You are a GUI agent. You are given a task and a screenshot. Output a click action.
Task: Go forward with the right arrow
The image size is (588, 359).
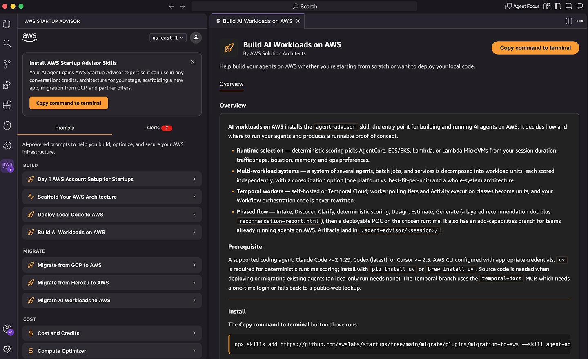183,6
